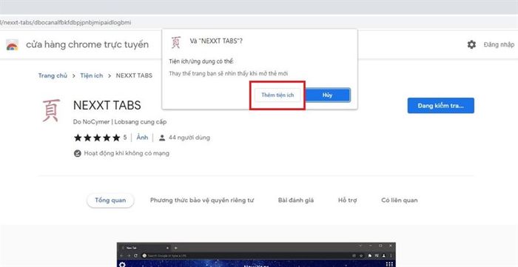Open the Tiện ích breadcrumb link
Viewport: 518px width, 267px height.
click(92, 75)
